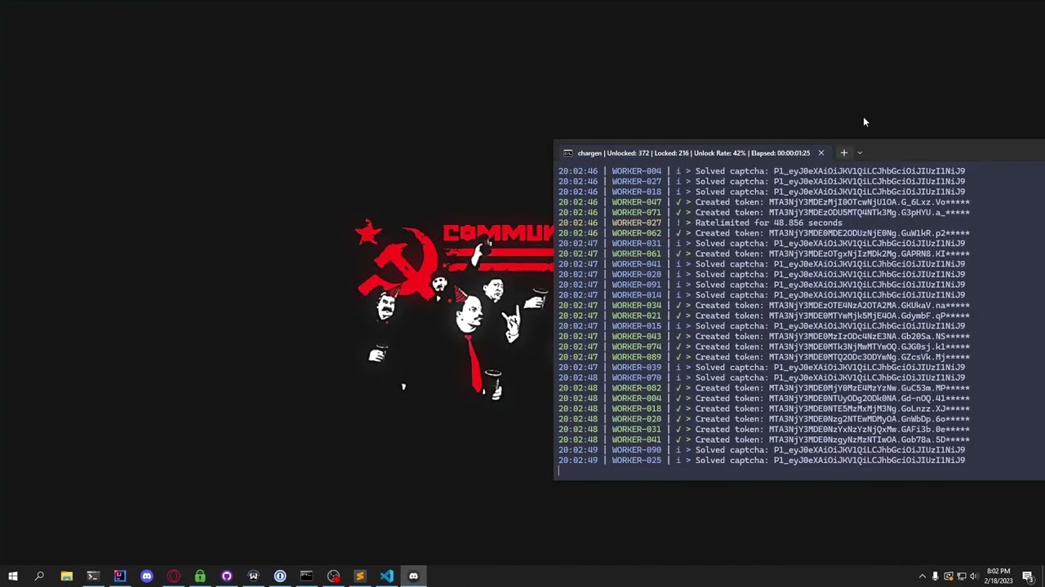Click WORKER-061 'Created token' log line
The image size is (1045, 587).
pyautogui.click(x=764, y=254)
